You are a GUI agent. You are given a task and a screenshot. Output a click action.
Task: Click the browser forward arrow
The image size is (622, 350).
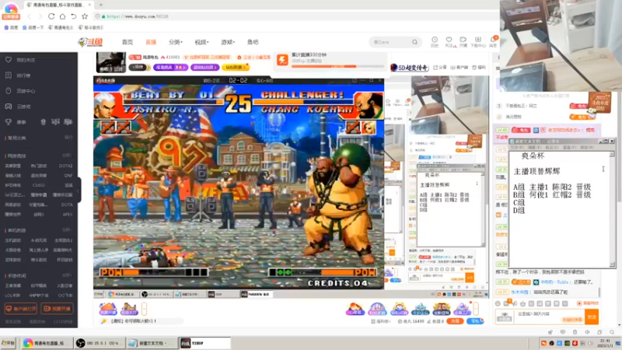40,16
